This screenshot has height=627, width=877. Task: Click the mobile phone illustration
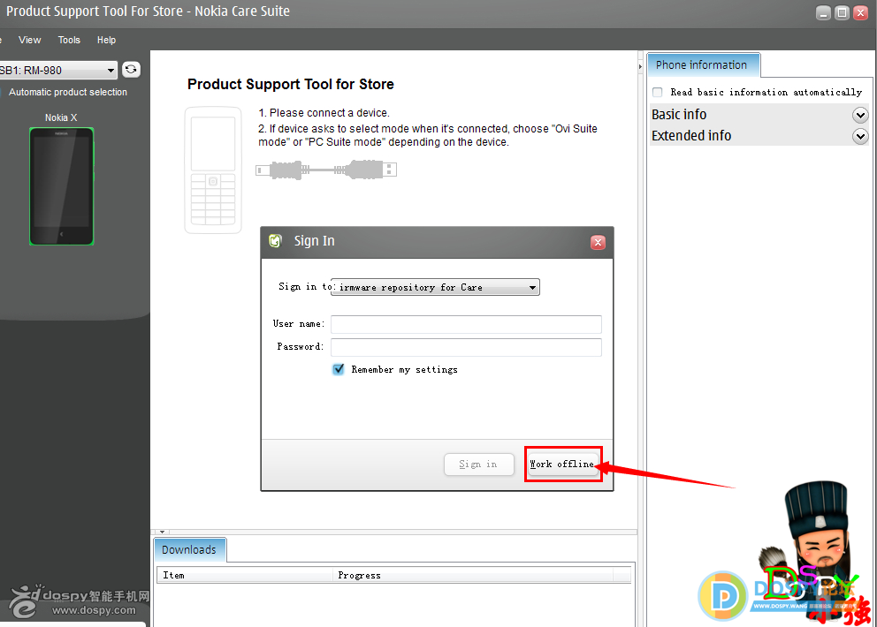[x=213, y=170]
